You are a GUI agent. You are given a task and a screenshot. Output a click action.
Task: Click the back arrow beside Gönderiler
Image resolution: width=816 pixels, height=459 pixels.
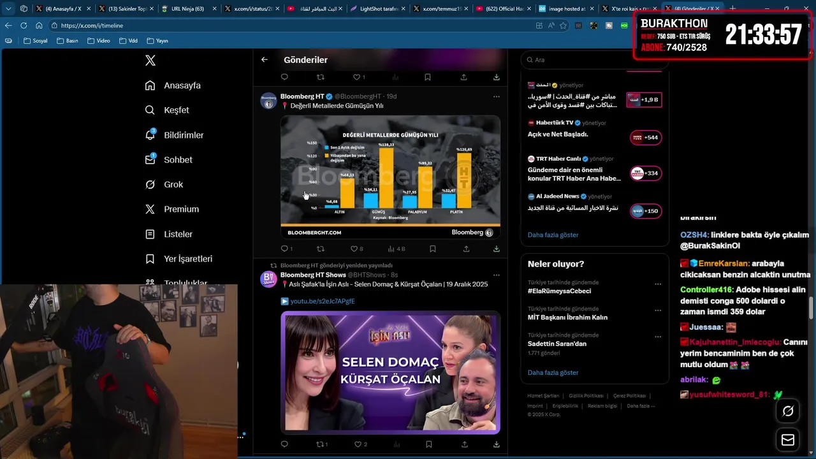[265, 59]
